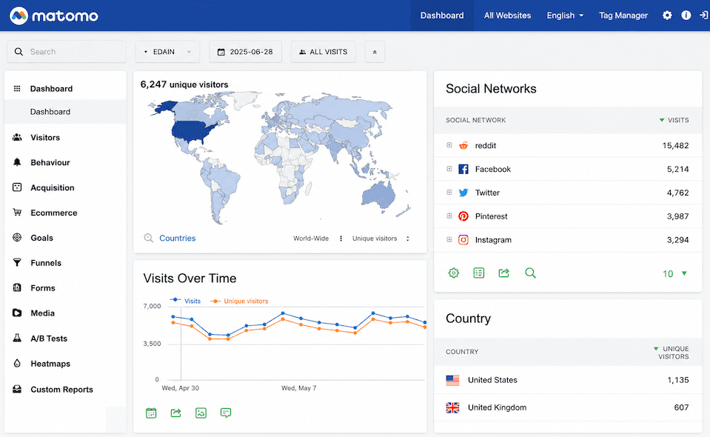Click the Twitter bird icon
The width and height of the screenshot is (710, 437).
pyautogui.click(x=463, y=193)
